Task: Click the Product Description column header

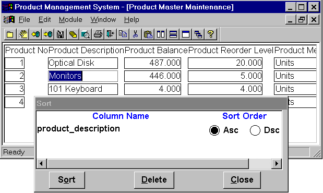Action: point(87,50)
